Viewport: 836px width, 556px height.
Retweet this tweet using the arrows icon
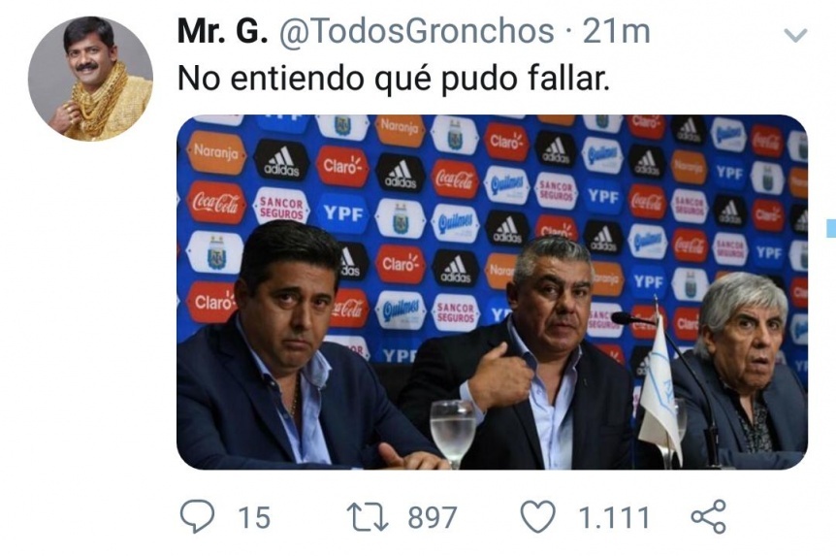tap(368, 517)
